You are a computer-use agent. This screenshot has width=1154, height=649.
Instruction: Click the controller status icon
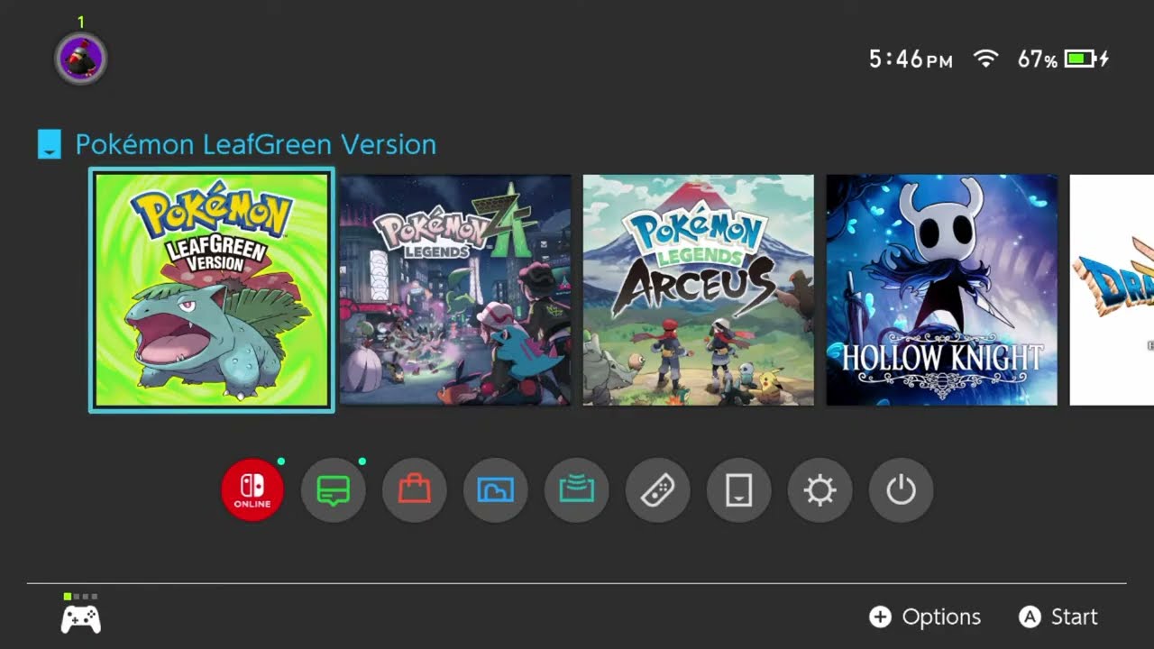coord(81,614)
